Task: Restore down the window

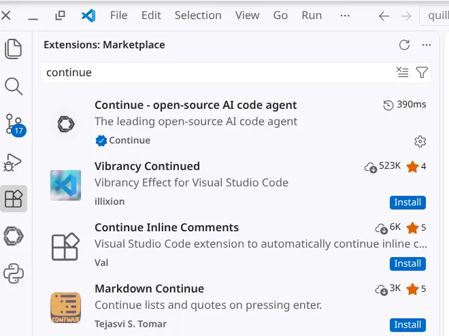Action: [60, 16]
